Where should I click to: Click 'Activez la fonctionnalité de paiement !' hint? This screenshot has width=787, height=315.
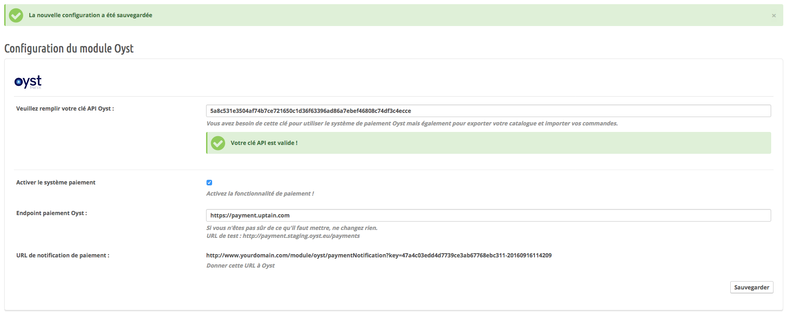point(260,193)
